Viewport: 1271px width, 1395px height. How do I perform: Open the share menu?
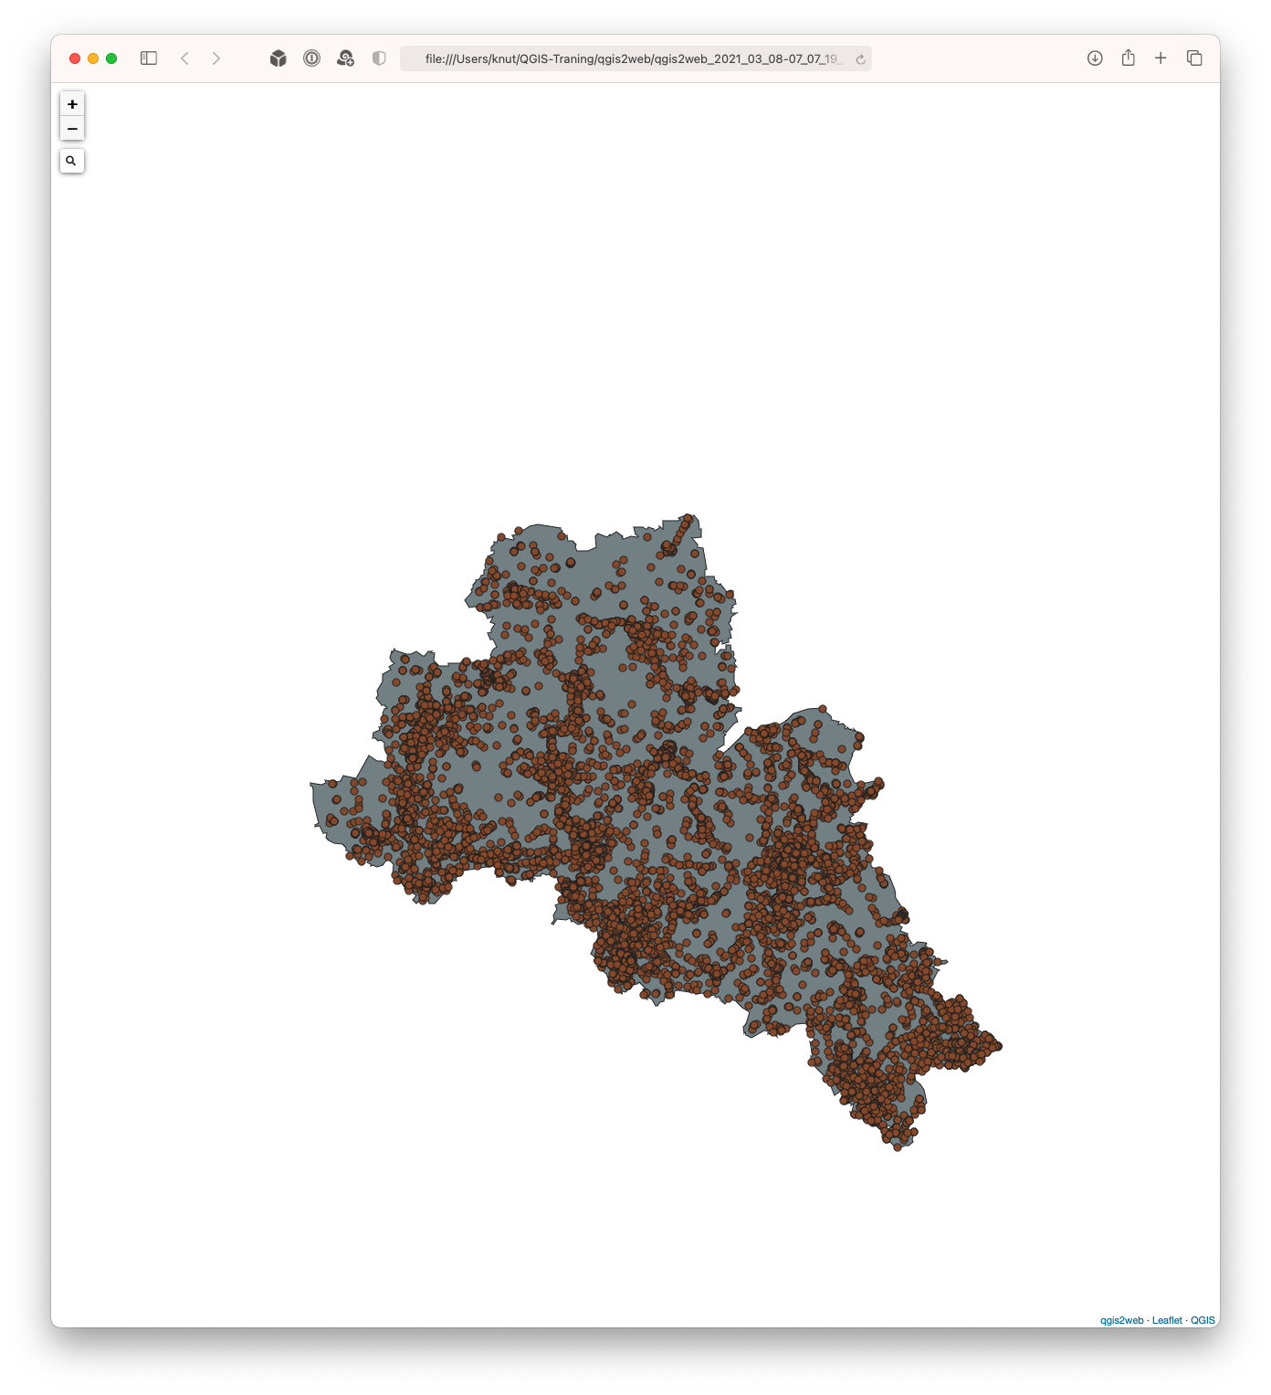(1129, 58)
